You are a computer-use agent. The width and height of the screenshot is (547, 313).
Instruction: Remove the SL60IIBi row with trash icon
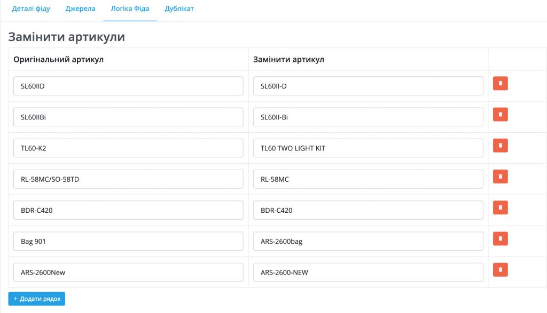[x=500, y=115]
